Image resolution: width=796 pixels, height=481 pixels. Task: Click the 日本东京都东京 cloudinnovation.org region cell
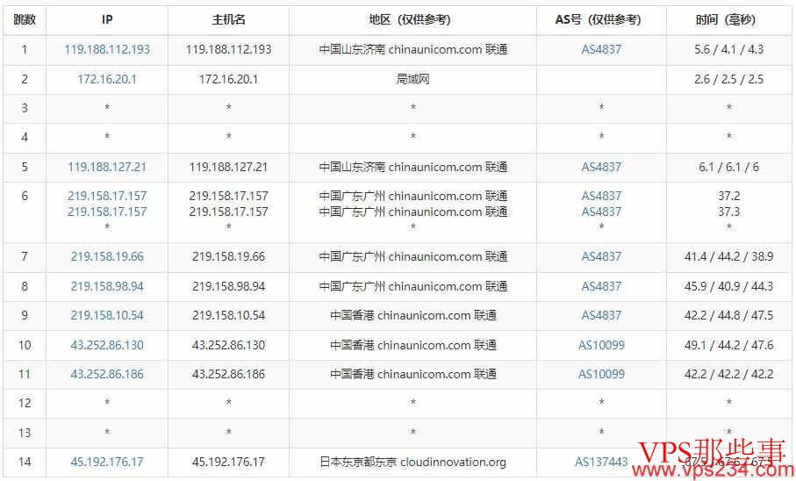click(x=412, y=463)
